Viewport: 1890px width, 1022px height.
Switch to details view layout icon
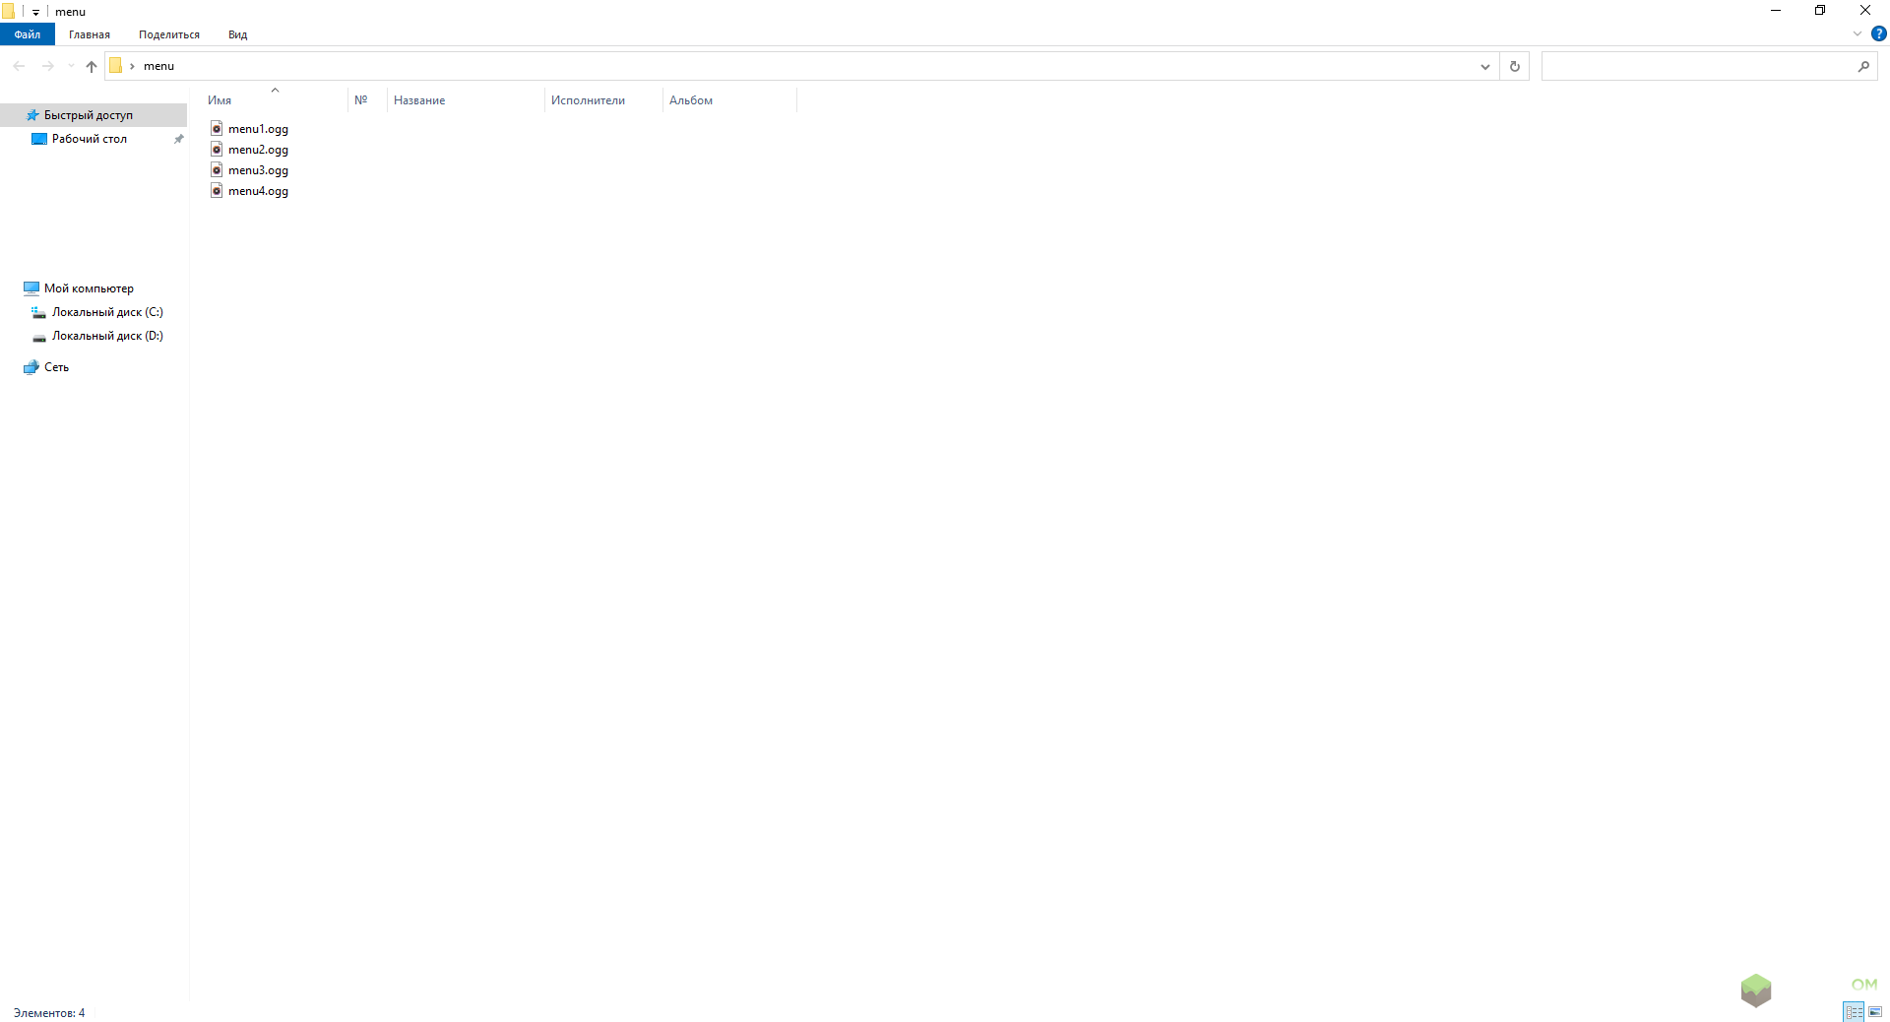[x=1854, y=1011]
